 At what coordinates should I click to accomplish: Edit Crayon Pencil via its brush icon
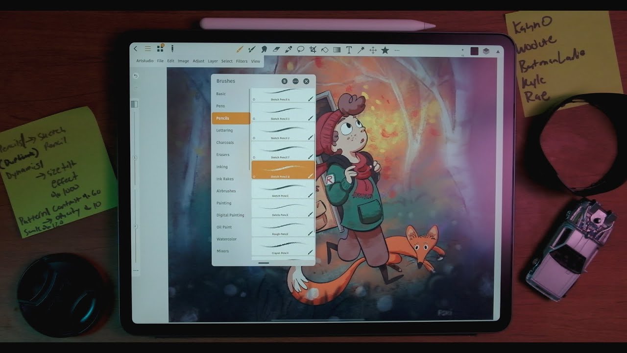point(311,252)
